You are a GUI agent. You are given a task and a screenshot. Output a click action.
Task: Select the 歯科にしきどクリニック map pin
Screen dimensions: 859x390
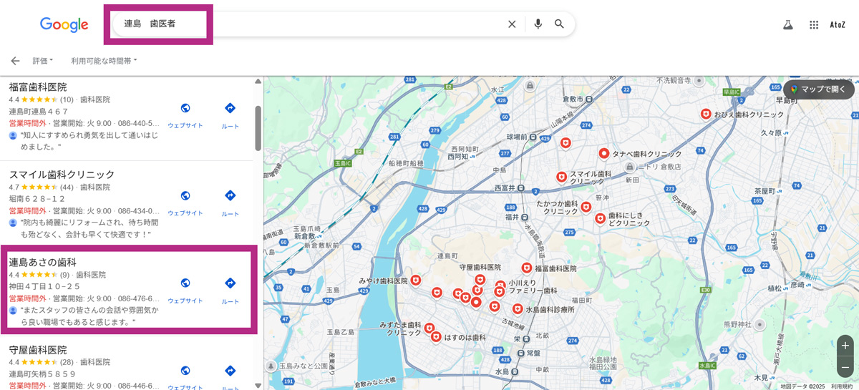(600, 218)
